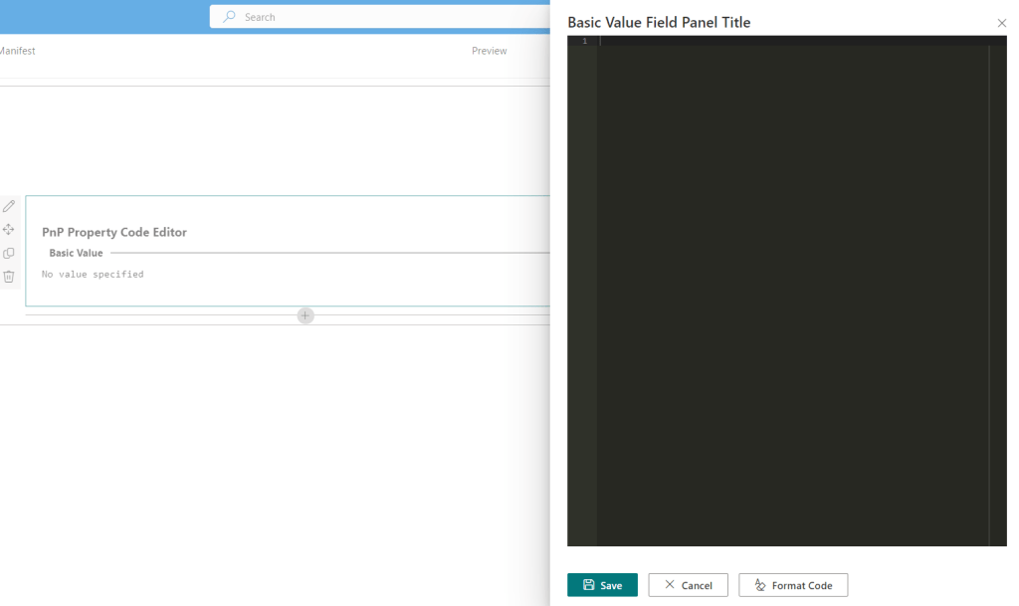This screenshot has height=606, width=1019.
Task: Add a new section with plus icon
Action: pyautogui.click(x=306, y=315)
